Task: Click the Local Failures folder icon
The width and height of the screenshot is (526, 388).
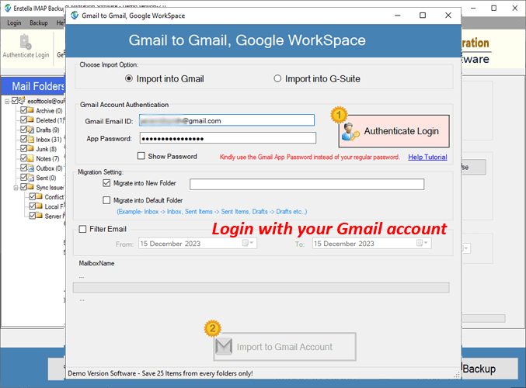Action: click(39, 206)
